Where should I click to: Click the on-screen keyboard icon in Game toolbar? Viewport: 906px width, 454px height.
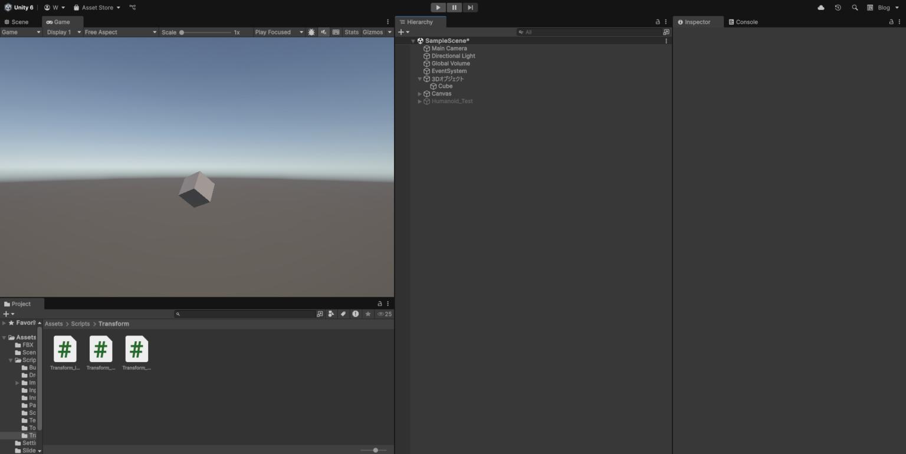(337, 32)
